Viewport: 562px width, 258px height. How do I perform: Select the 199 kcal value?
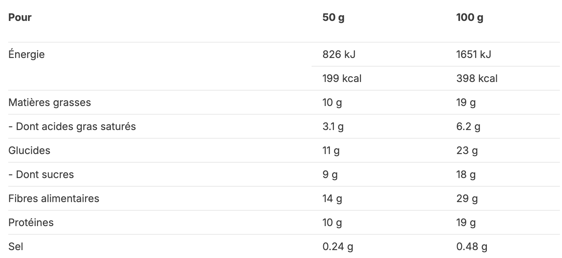click(342, 79)
